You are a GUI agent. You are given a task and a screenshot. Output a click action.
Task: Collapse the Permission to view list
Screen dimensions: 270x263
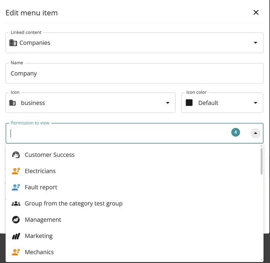[255, 133]
